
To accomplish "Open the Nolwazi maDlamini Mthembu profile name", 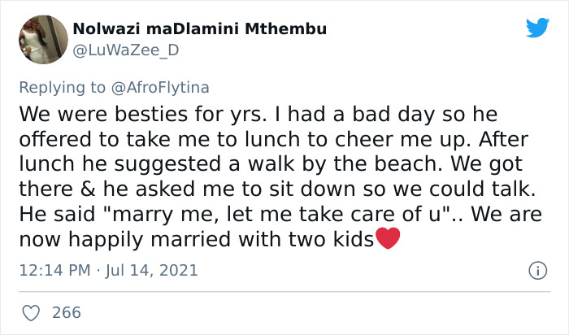I will [200, 29].
